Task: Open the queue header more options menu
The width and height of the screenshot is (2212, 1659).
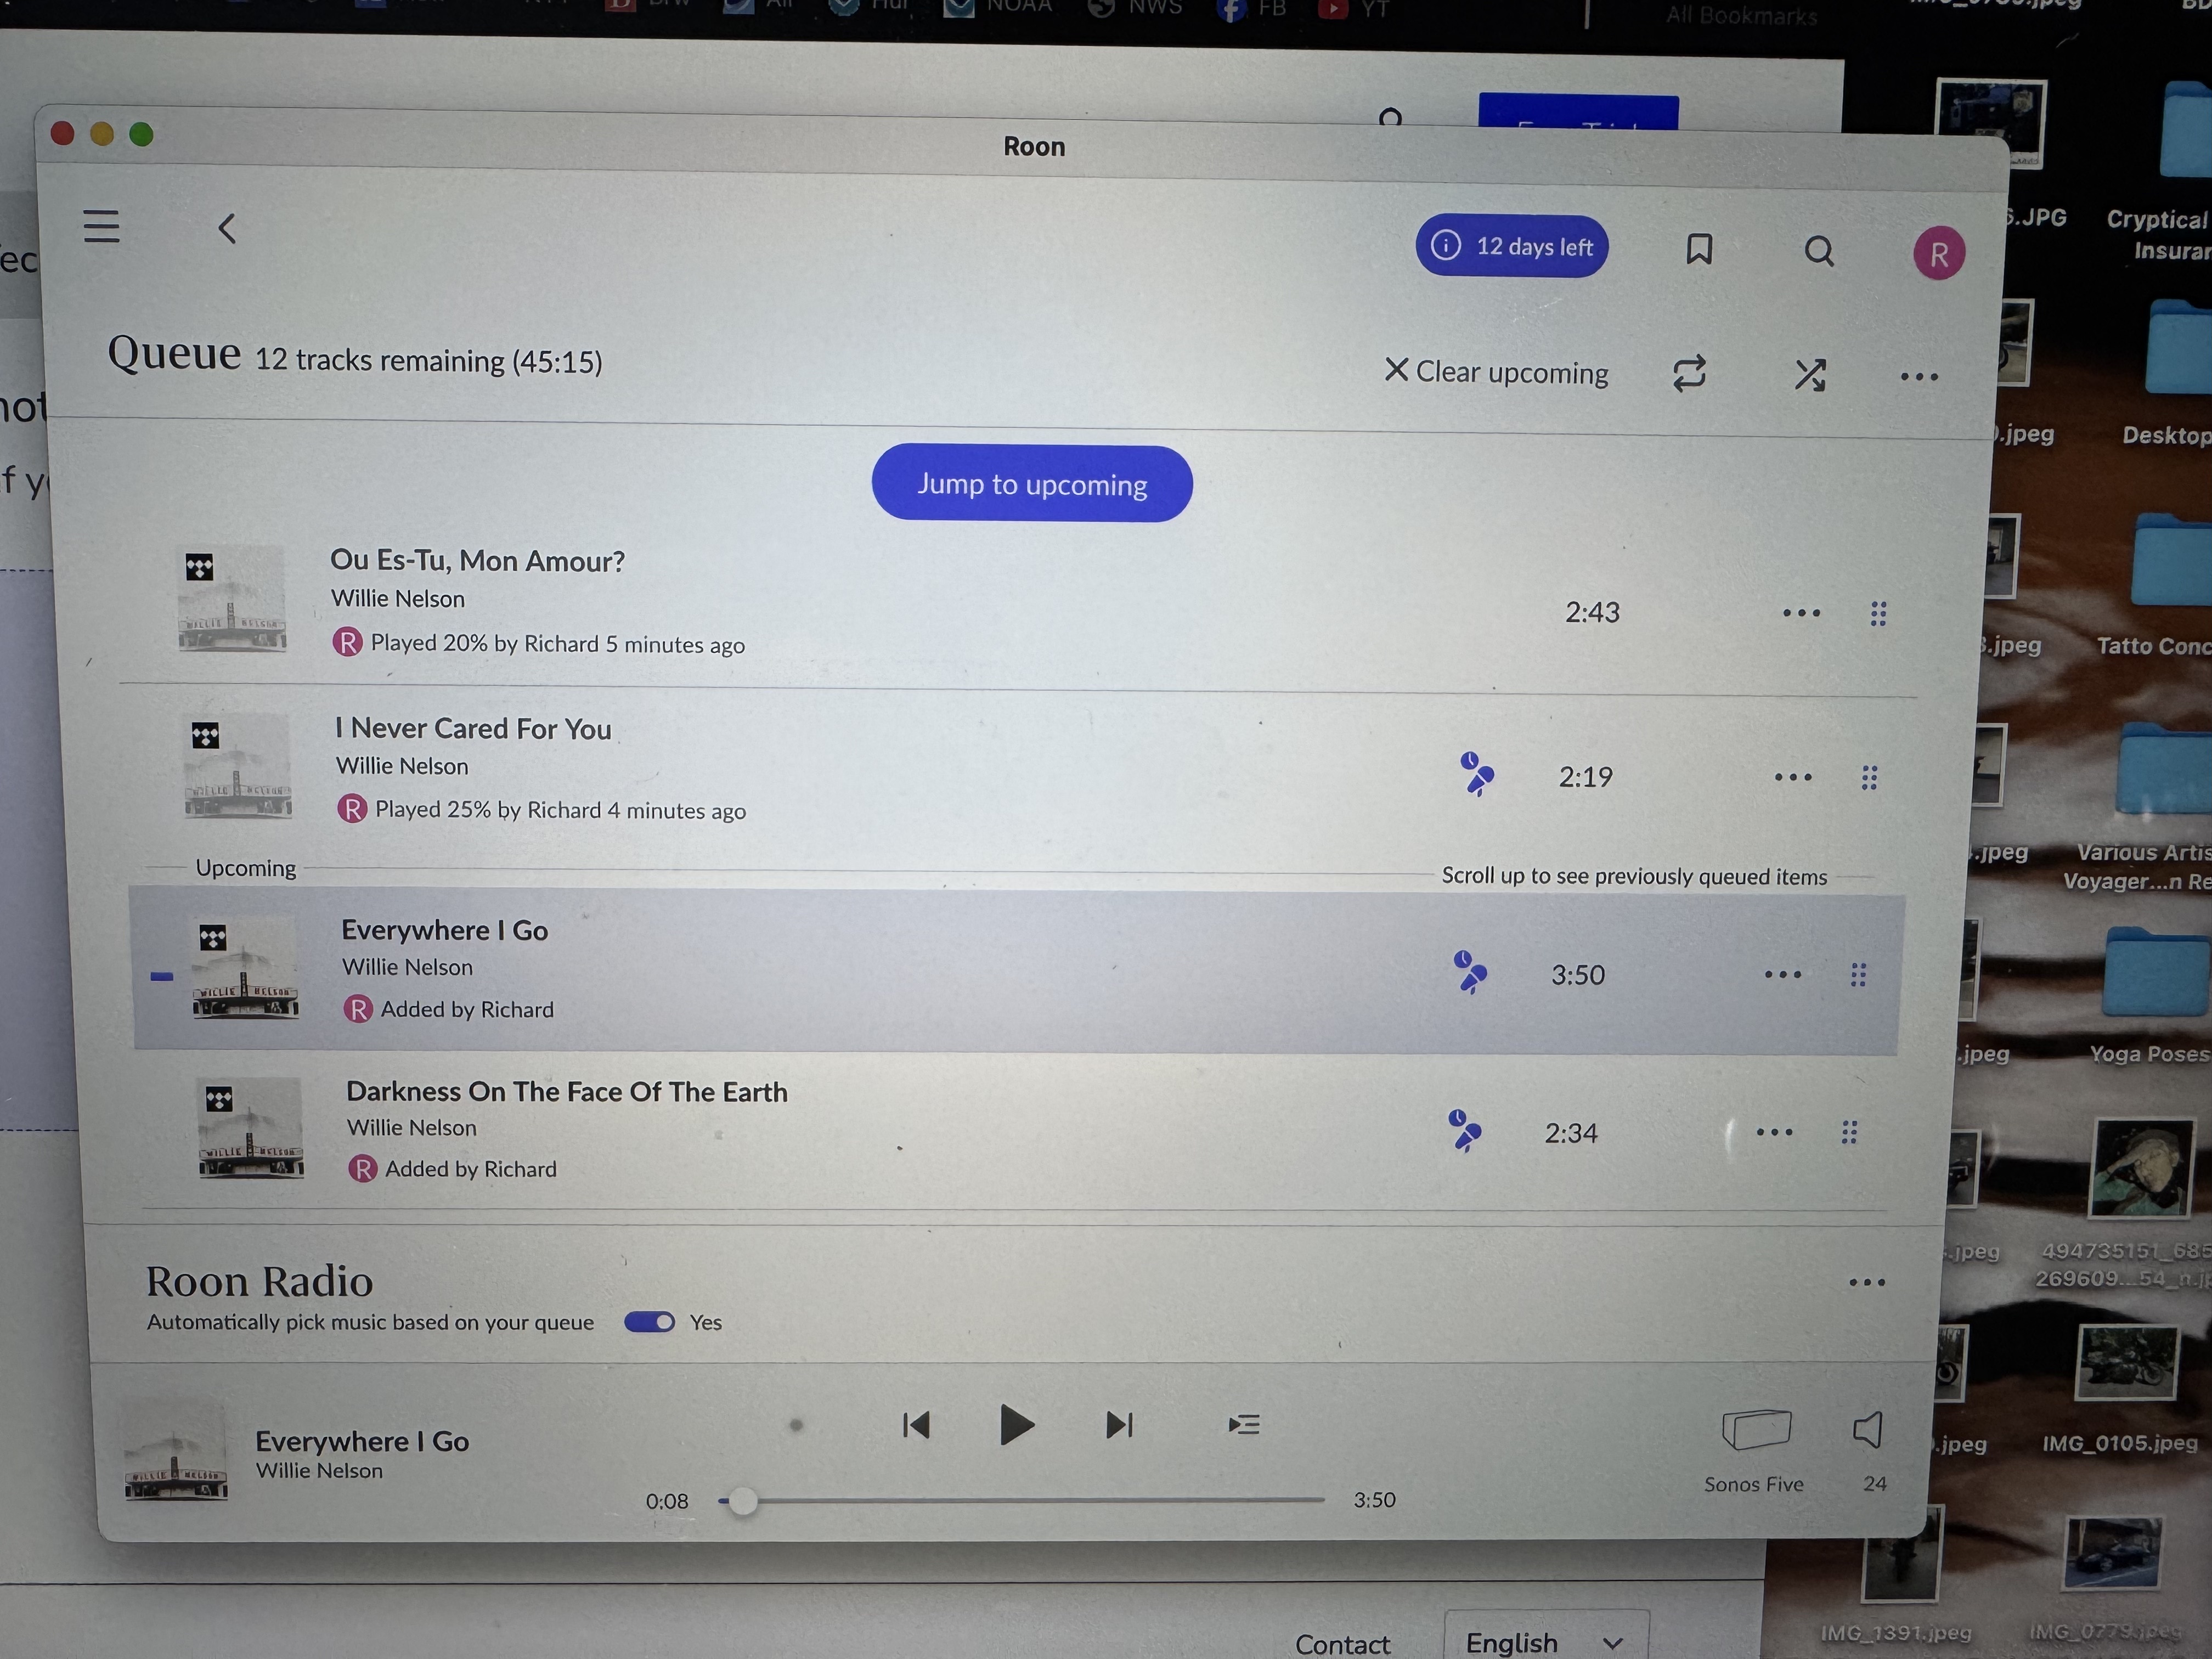Action: pyautogui.click(x=1918, y=377)
